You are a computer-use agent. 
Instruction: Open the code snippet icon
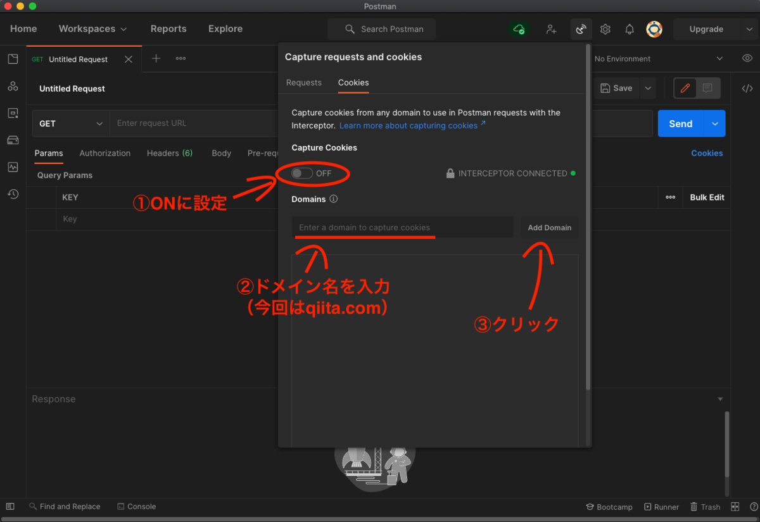tap(747, 89)
